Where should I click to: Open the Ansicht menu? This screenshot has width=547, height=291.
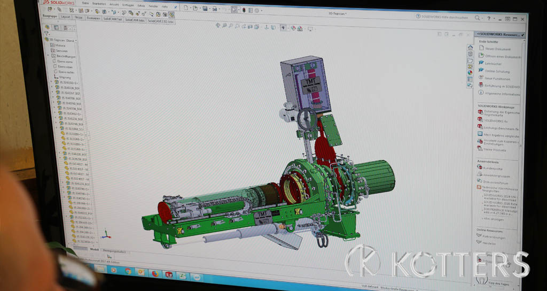click(x=114, y=4)
